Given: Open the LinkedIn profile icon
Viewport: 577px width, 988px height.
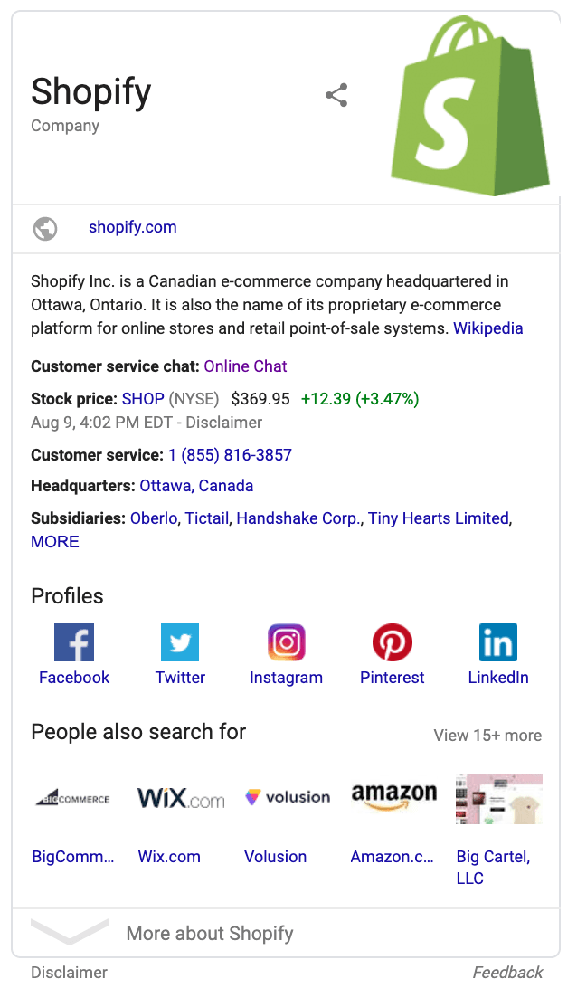Looking at the screenshot, I should click(498, 642).
